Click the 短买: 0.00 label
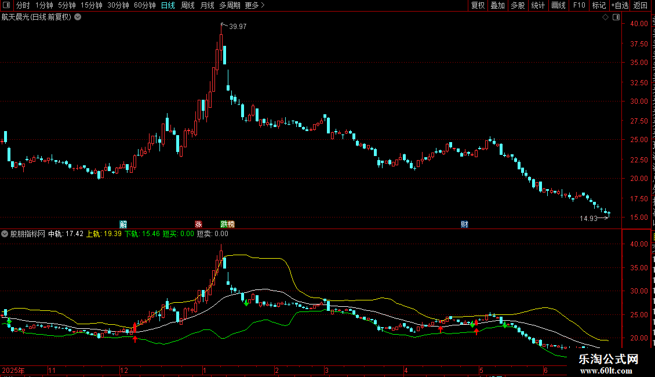 tap(179, 234)
